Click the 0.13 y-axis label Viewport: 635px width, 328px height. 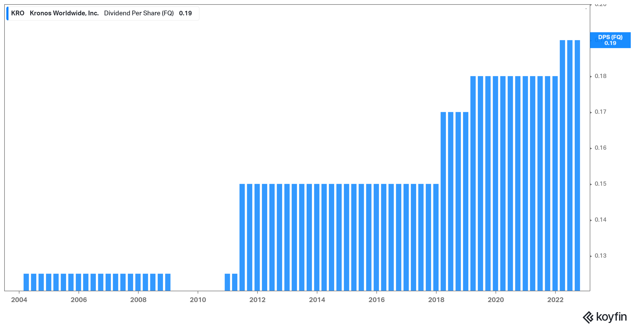click(600, 256)
